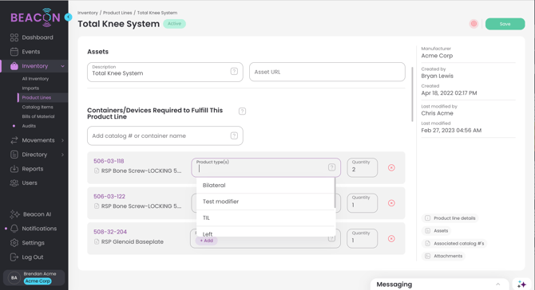Click the Save button
The height and width of the screenshot is (290, 535).
click(x=505, y=24)
